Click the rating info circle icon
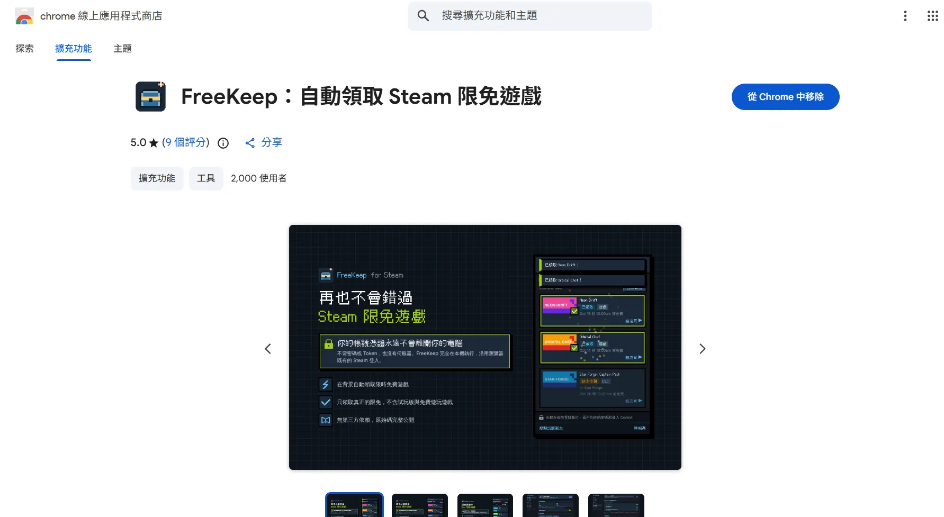 pos(223,143)
